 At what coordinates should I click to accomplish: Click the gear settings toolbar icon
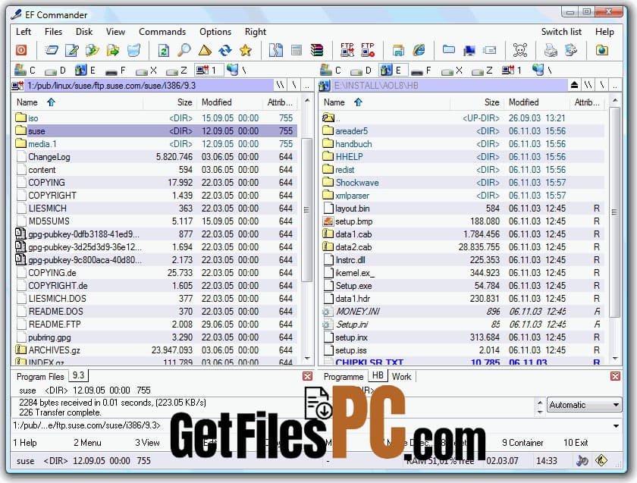pos(571,50)
